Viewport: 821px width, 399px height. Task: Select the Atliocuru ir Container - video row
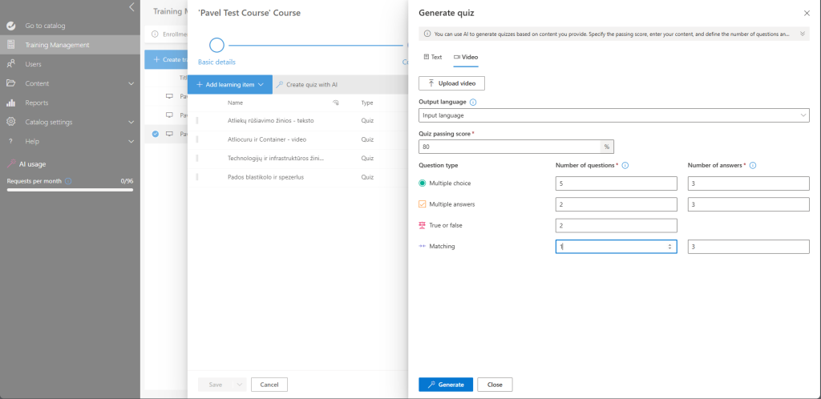pyautogui.click(x=298, y=139)
